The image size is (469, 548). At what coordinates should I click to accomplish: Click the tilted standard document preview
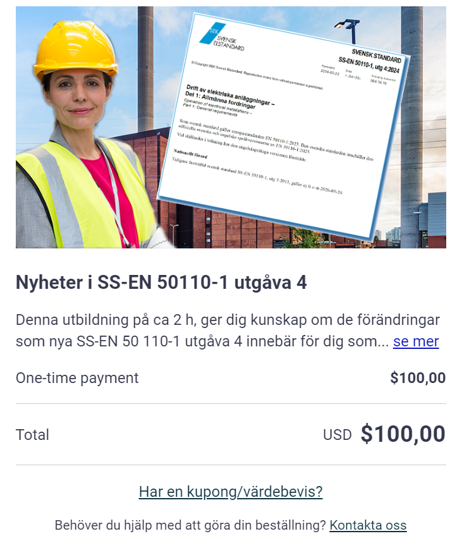(x=284, y=126)
